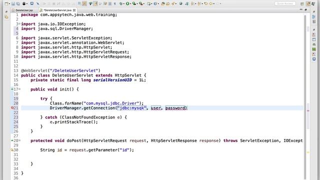Click the Forward navigation arrow icon

[x=217, y=3]
